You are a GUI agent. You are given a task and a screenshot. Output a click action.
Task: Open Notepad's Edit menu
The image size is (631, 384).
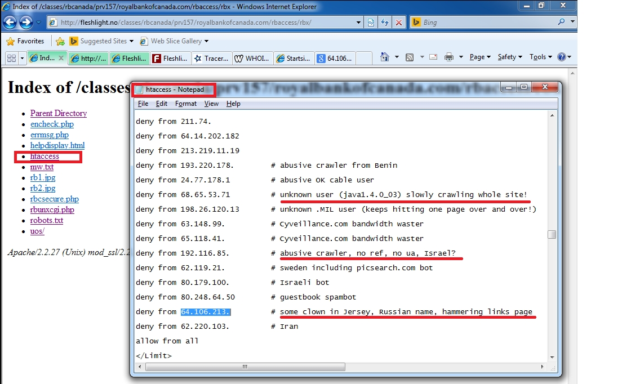tap(161, 104)
